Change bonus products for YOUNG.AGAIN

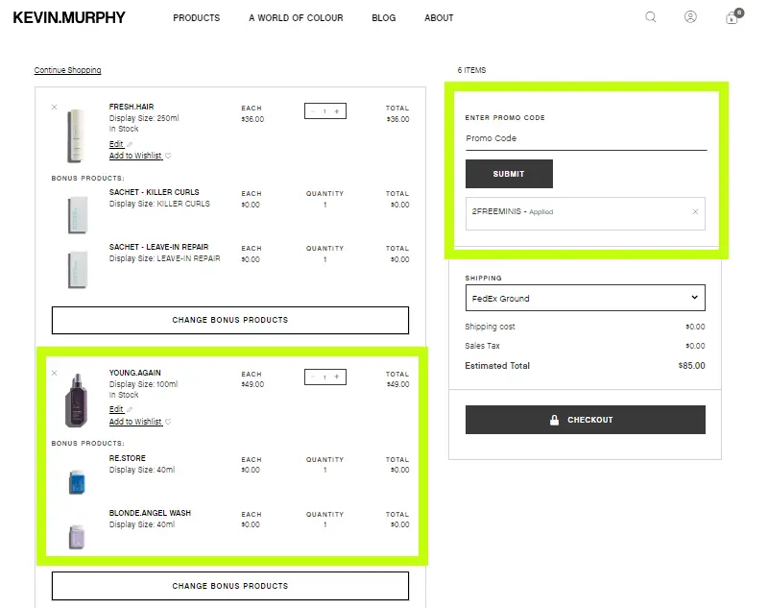(x=230, y=586)
